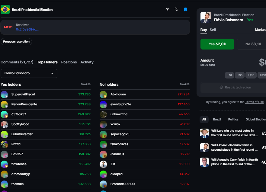Open the Terms of Use link
The height and width of the screenshot is (192, 266).
click(x=255, y=102)
